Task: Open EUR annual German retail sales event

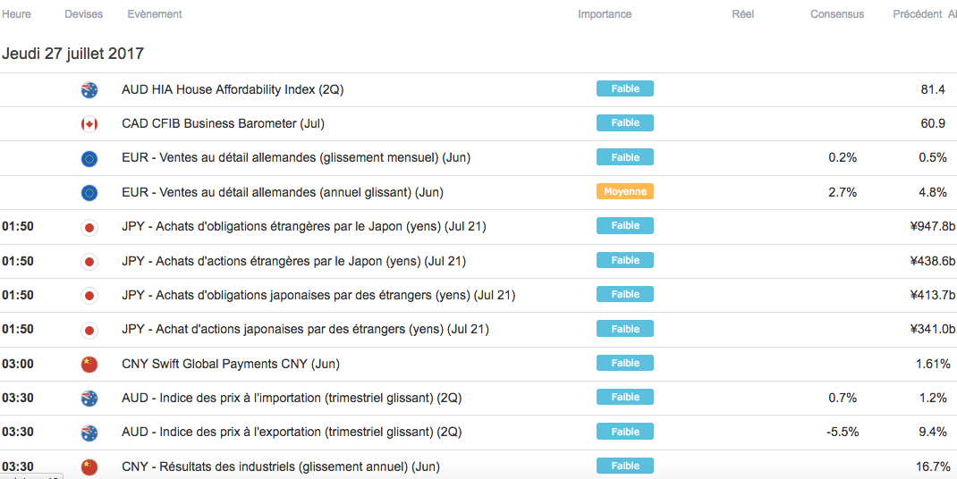Action: tap(283, 192)
